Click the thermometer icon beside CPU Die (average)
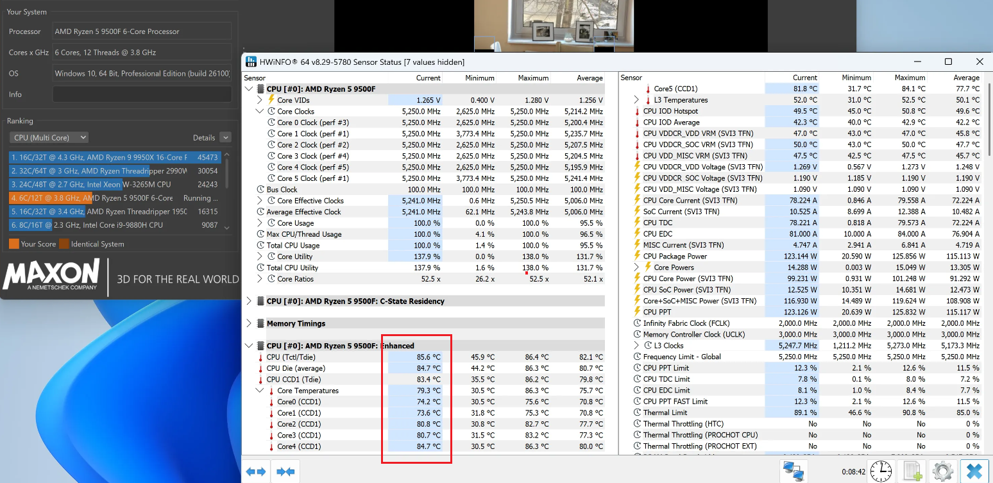Image resolution: width=993 pixels, height=483 pixels. click(x=260, y=368)
